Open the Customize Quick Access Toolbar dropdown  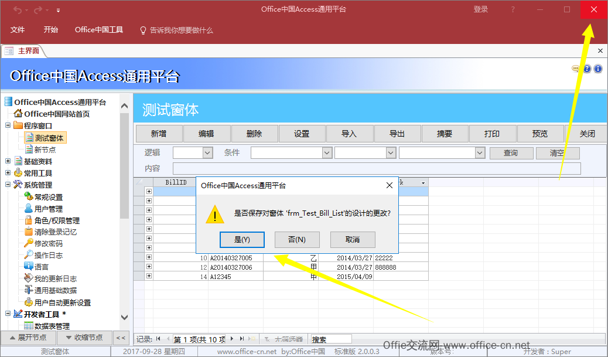[x=58, y=11]
